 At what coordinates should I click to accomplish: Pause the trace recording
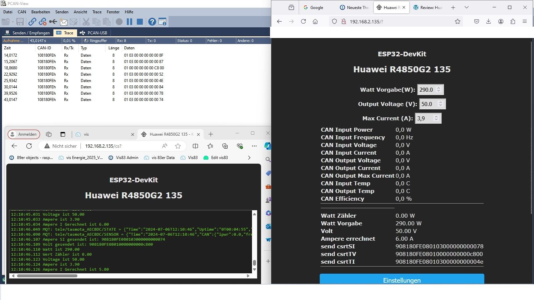[x=129, y=22]
